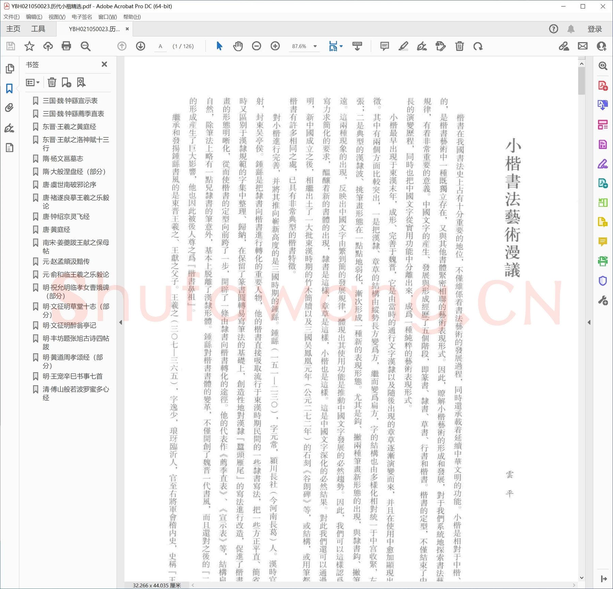Activate the hand pan tool
613x589 pixels.
click(238, 46)
